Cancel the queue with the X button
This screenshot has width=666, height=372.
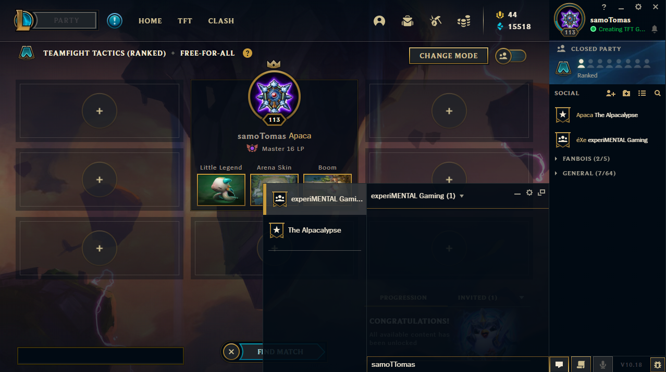coord(231,352)
